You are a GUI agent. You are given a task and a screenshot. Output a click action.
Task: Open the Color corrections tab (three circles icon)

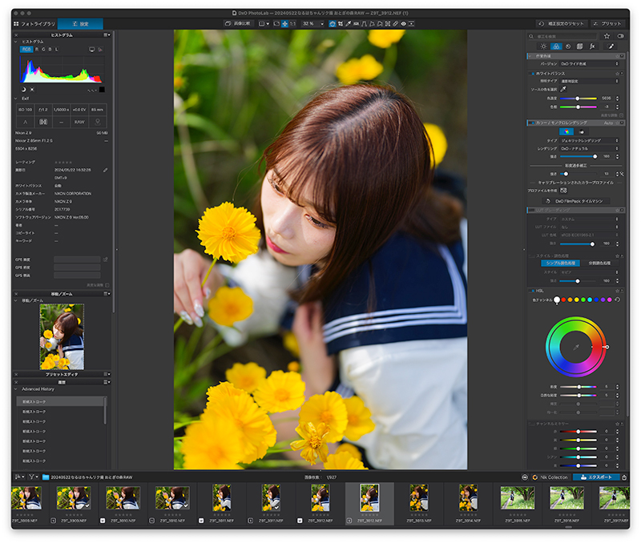click(x=555, y=46)
